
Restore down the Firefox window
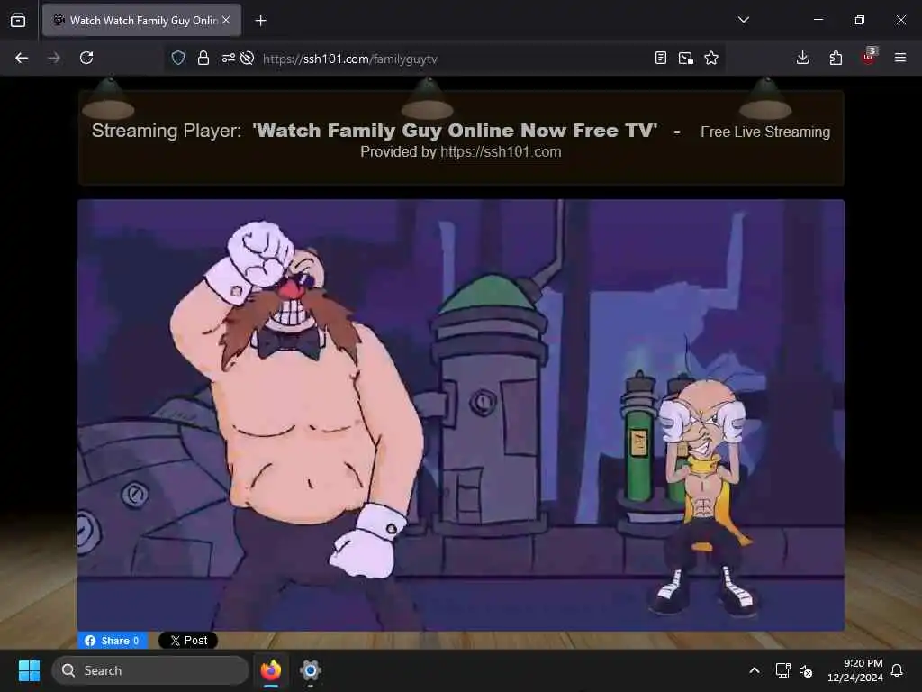(860, 20)
